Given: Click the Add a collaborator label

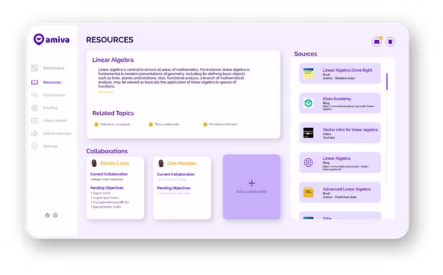Looking at the screenshot, I should tap(252, 191).
